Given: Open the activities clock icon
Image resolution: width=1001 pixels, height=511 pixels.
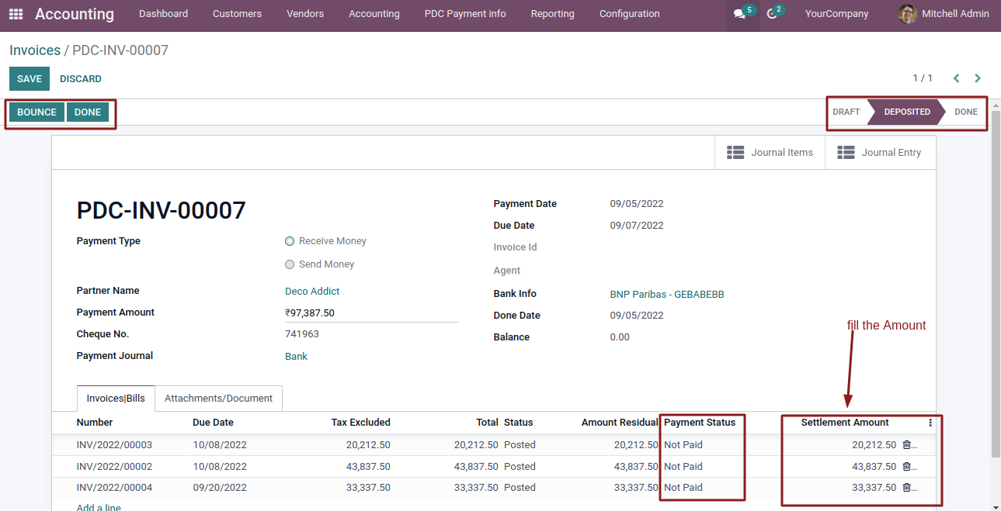Looking at the screenshot, I should pyautogui.click(x=772, y=14).
